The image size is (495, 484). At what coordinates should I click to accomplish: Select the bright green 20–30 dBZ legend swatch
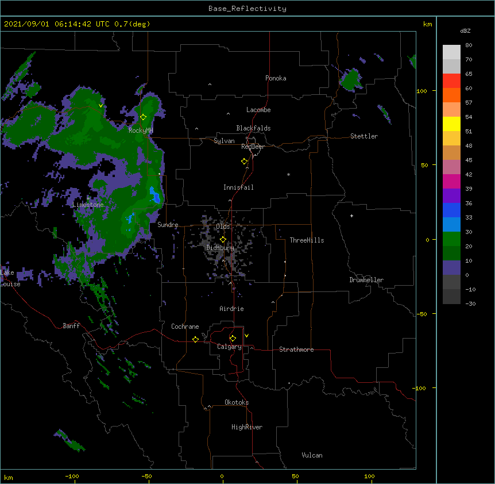[451, 239]
